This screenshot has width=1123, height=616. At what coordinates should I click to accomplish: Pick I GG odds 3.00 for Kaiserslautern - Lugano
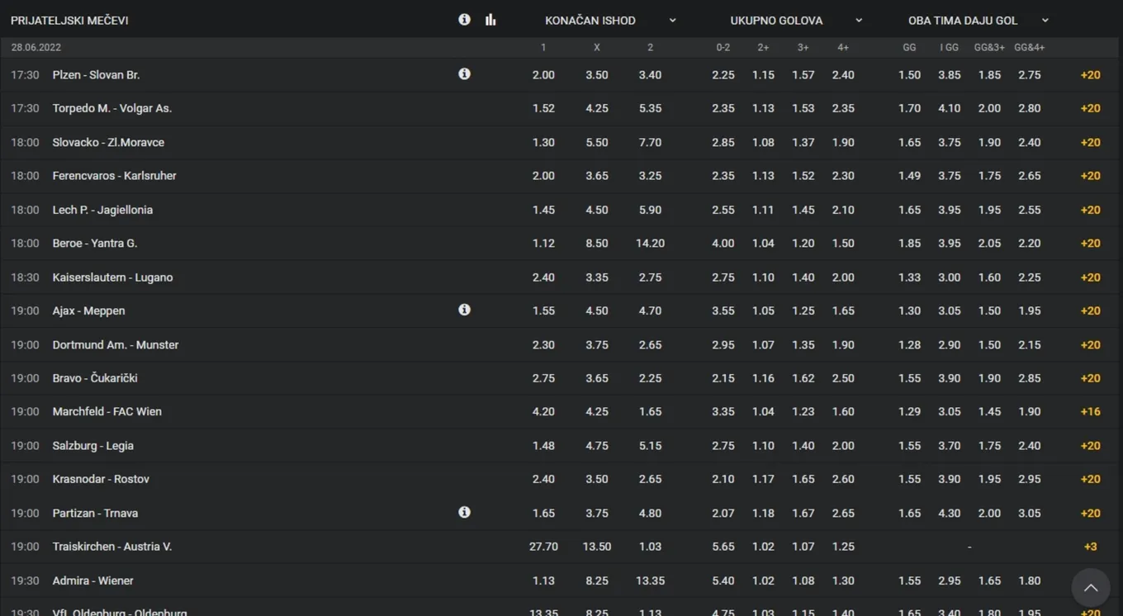pyautogui.click(x=950, y=277)
